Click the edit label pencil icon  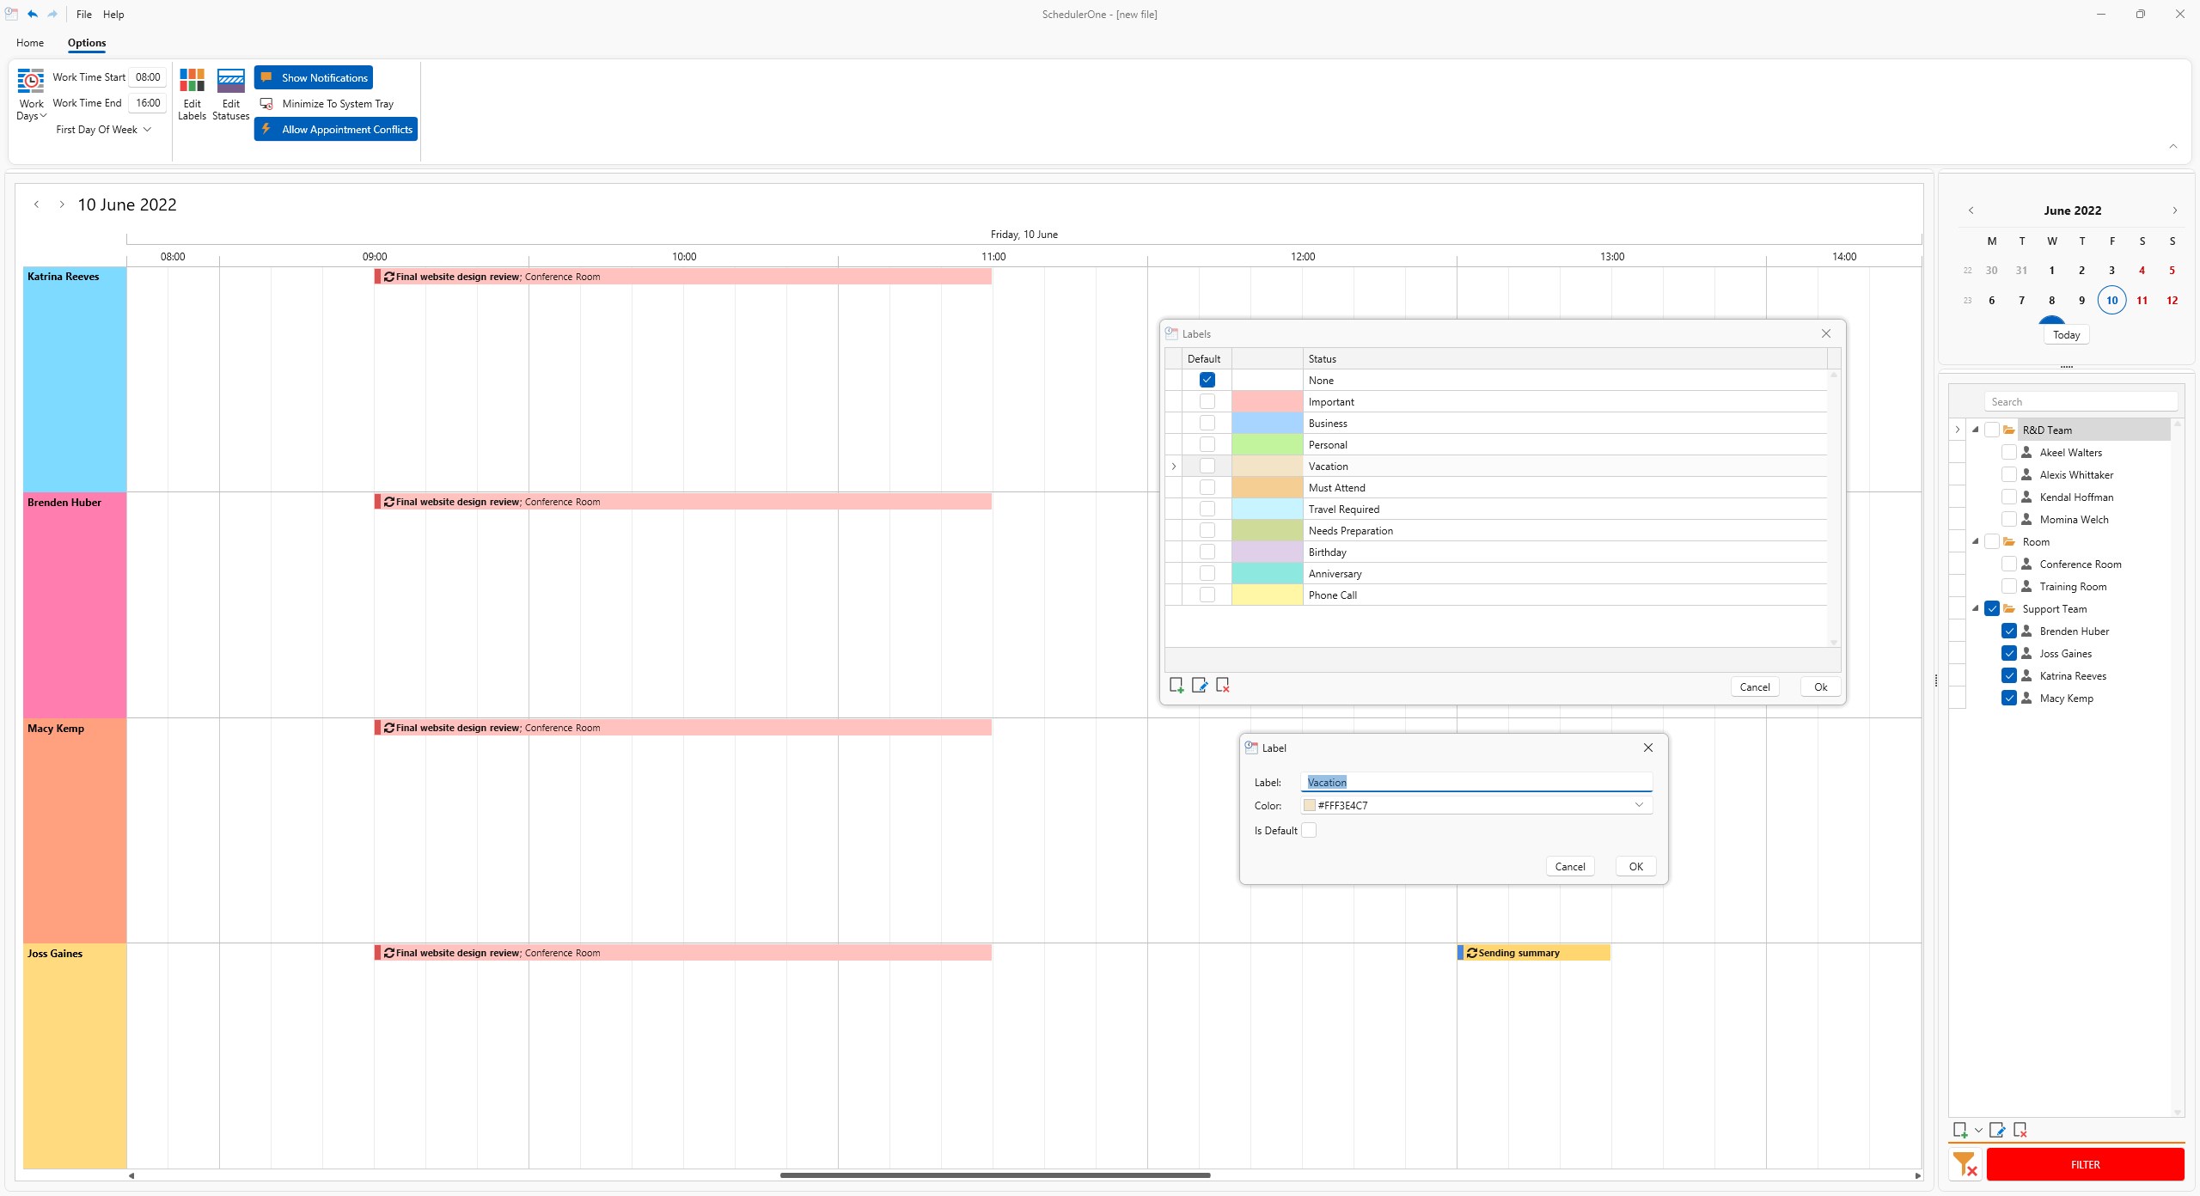pos(1200,685)
